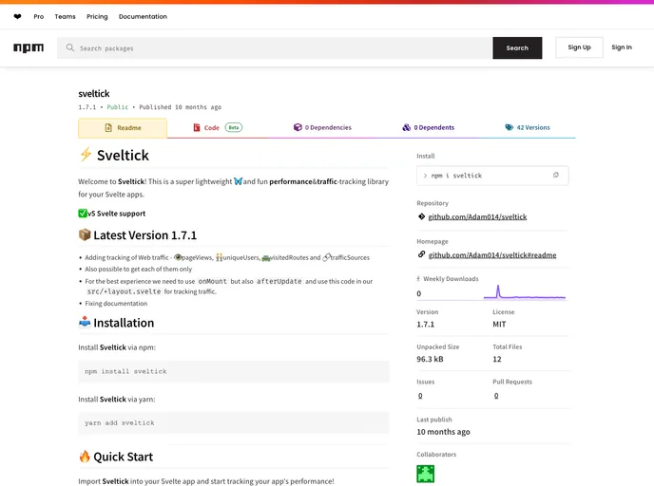The image size is (654, 486).
Task: Switch to the Readme tab
Action: click(123, 128)
